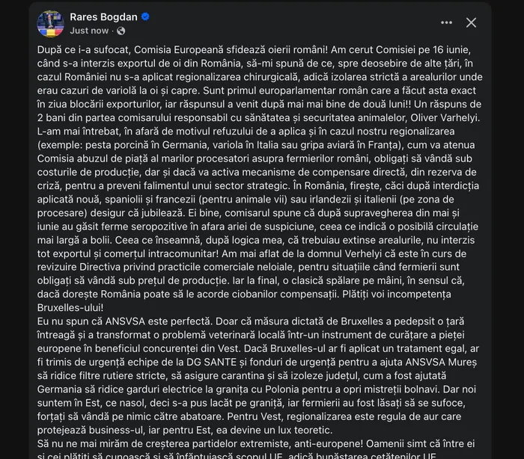
Task: Click the text line starting 'L-am mai întrebat'
Action: (246, 131)
